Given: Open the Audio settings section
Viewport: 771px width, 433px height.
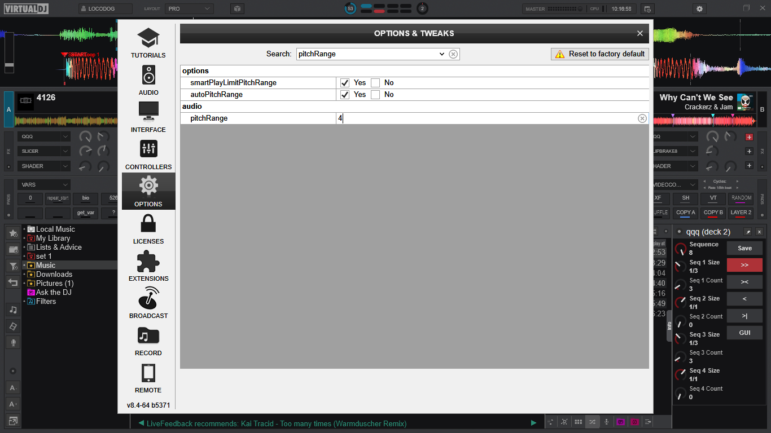Looking at the screenshot, I should pos(148,80).
